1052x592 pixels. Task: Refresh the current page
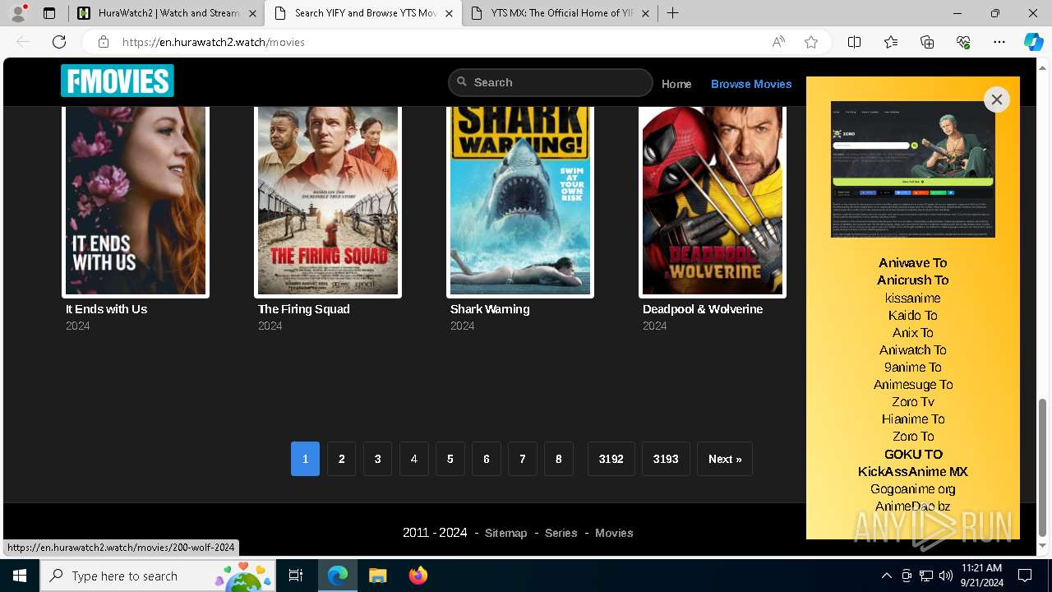tap(59, 42)
